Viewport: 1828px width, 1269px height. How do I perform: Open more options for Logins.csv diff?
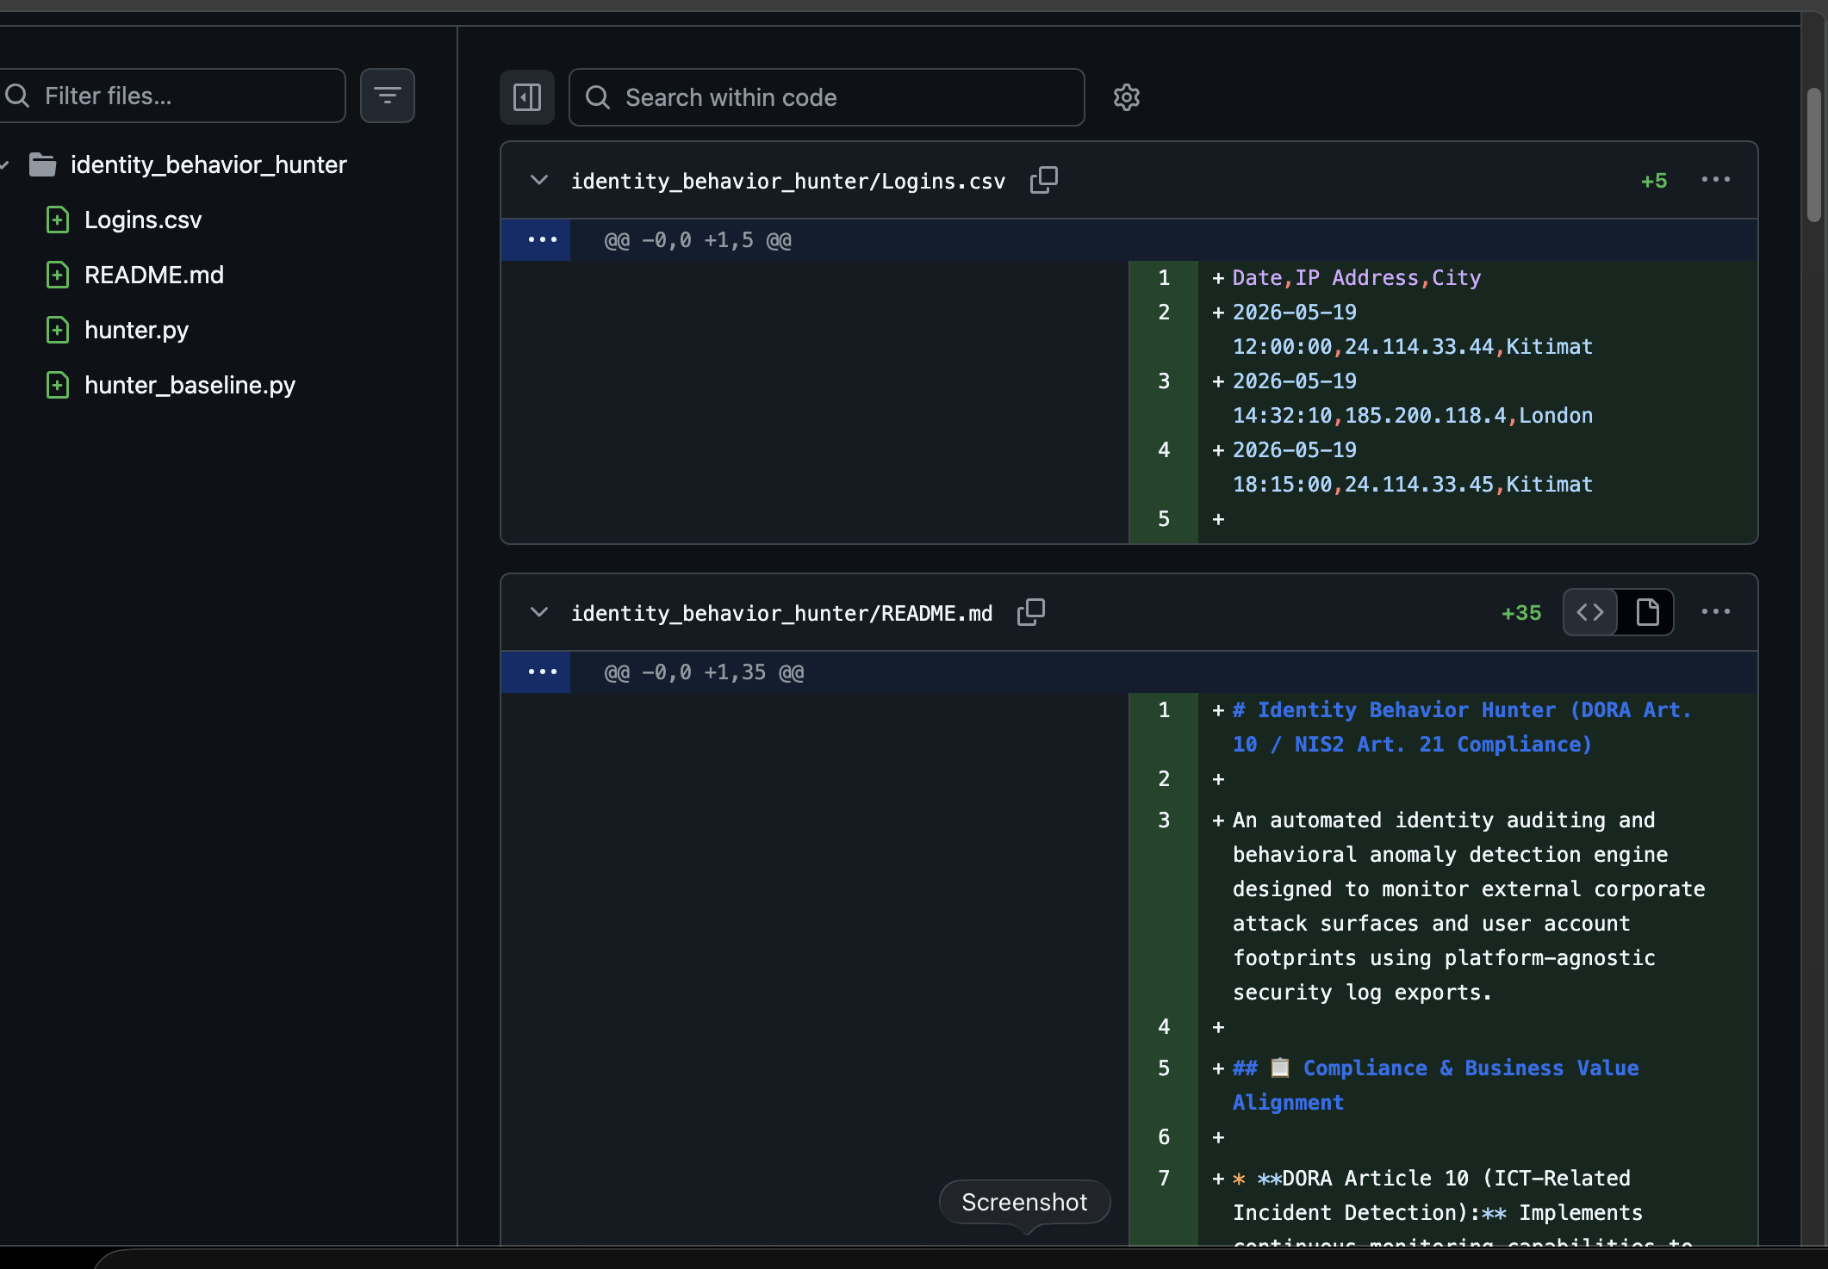1715,180
